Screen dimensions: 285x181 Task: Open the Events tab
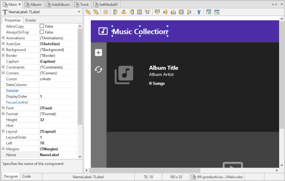30,20
